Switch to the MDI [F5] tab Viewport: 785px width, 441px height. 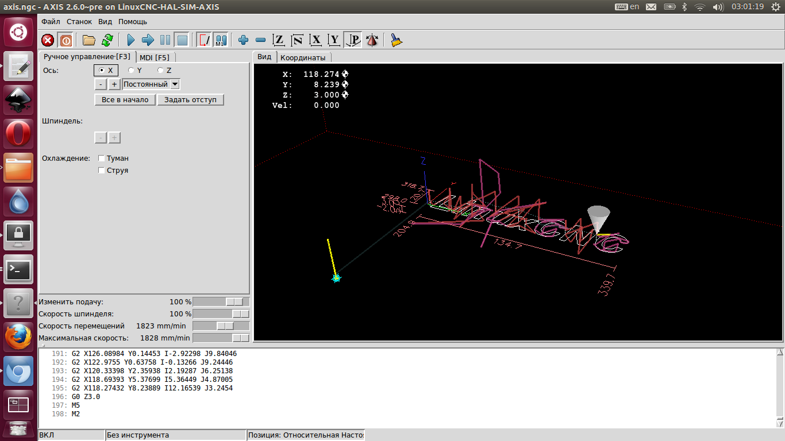click(155, 57)
